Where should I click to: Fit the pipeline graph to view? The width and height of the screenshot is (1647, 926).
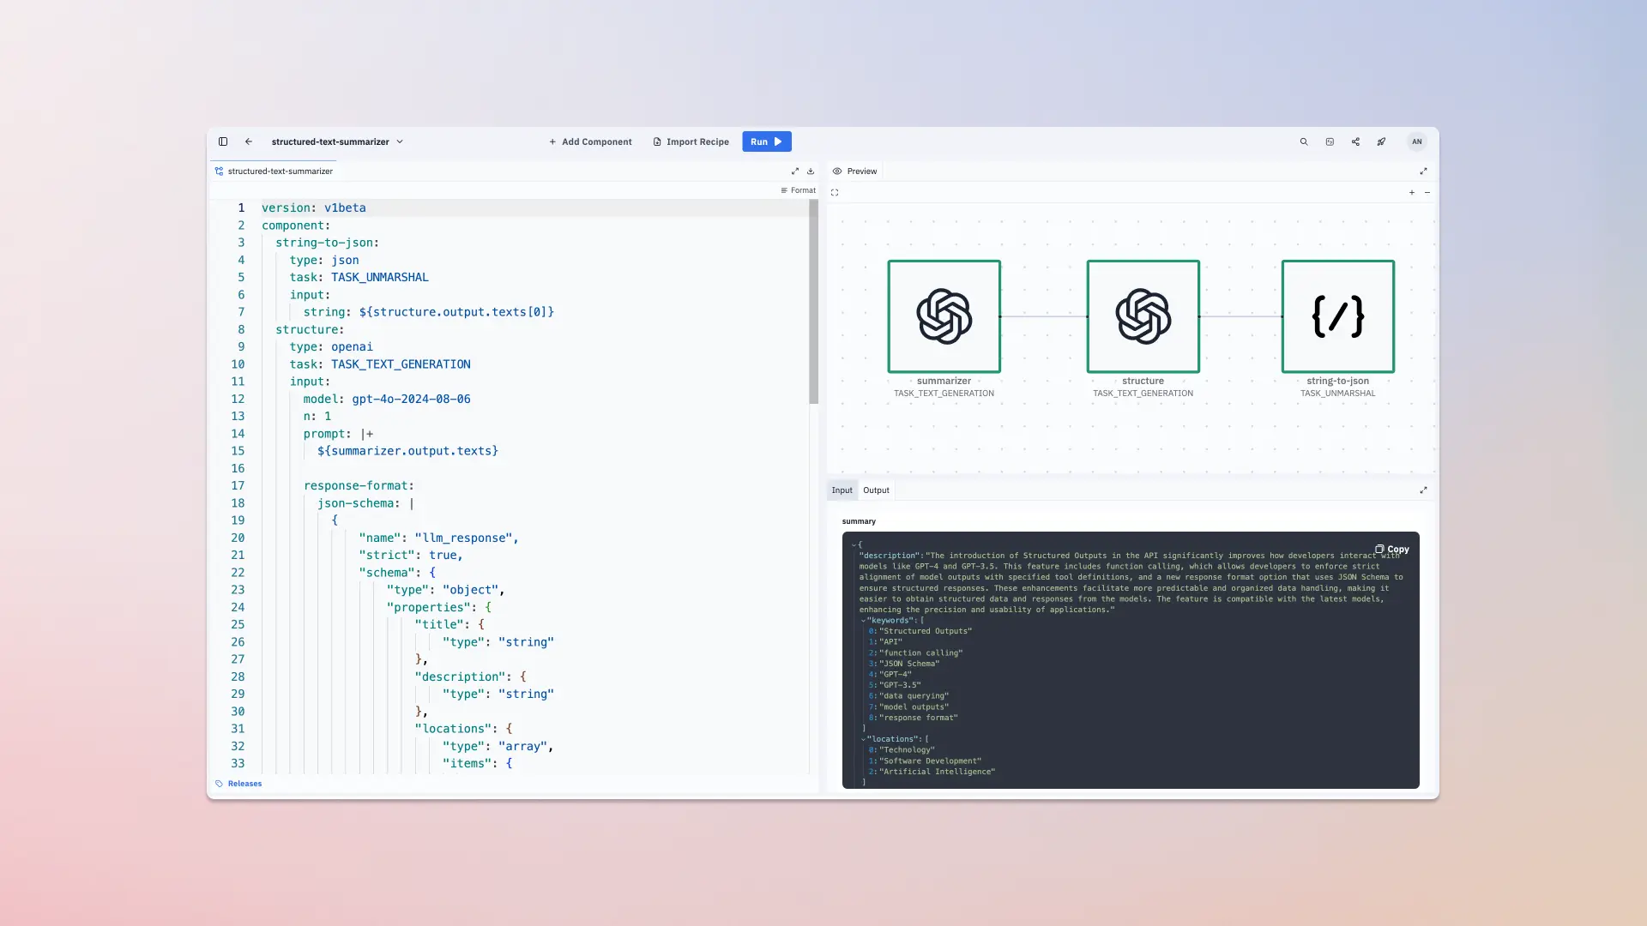[835, 193]
